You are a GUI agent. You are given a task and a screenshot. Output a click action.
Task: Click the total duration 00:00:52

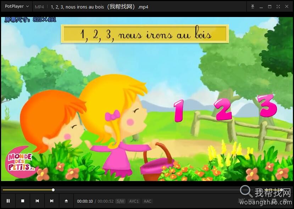pyautogui.click(x=106, y=201)
